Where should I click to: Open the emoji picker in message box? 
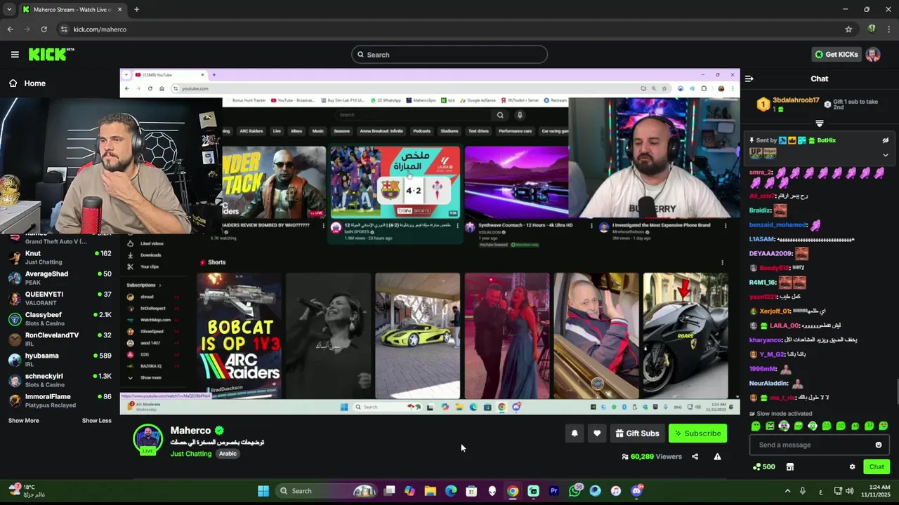[x=878, y=445]
